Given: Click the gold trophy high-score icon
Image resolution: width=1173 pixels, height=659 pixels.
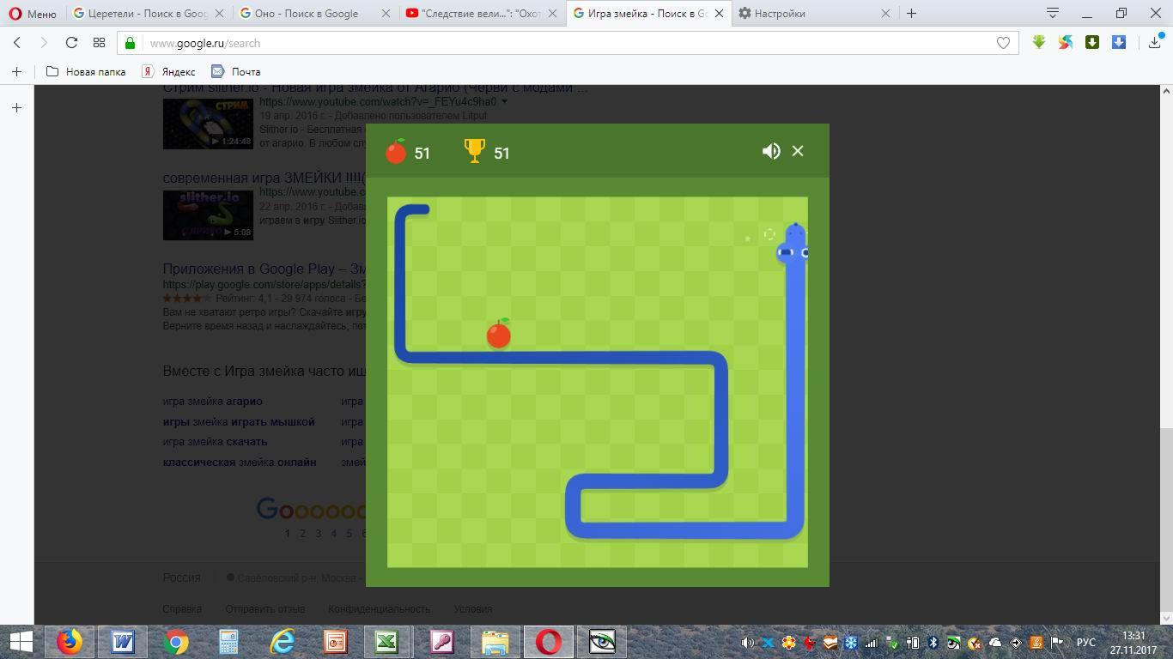Looking at the screenshot, I should pyautogui.click(x=474, y=151).
